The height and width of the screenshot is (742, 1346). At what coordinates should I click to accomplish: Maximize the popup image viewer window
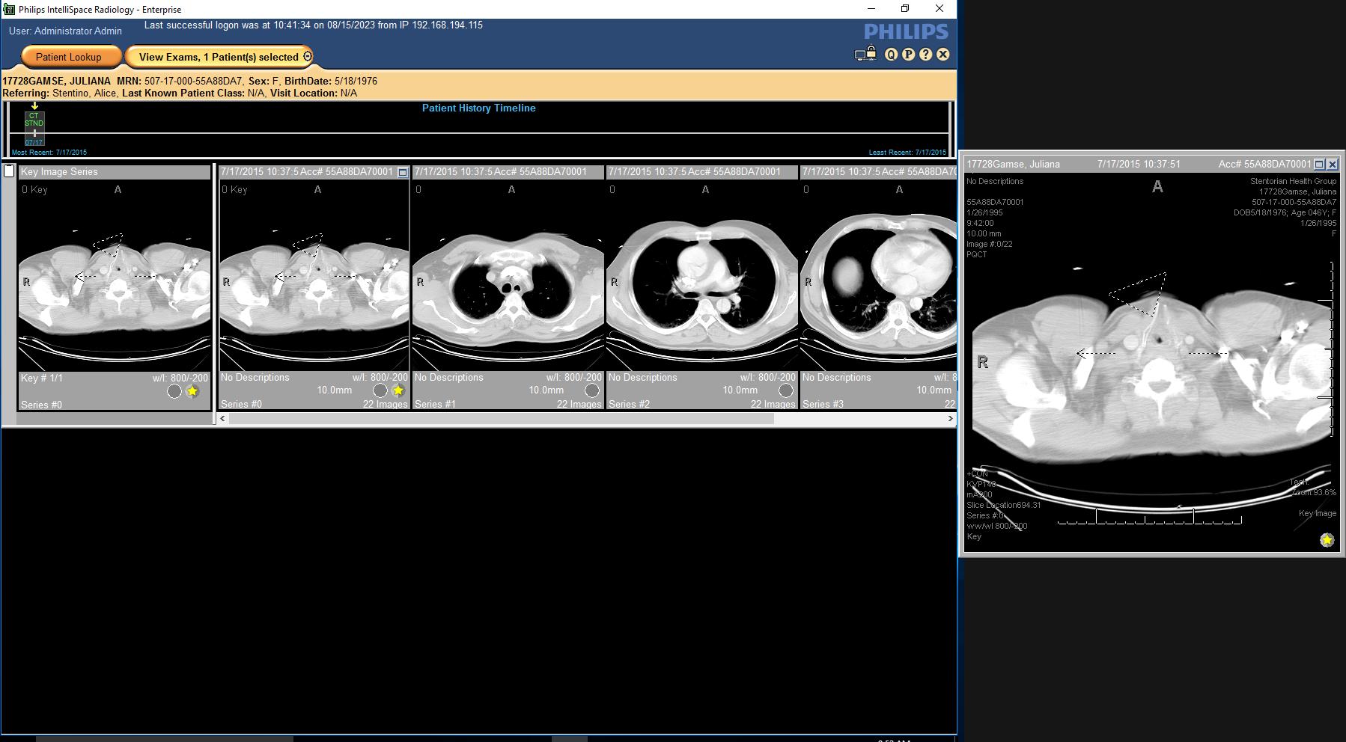coord(1319,164)
